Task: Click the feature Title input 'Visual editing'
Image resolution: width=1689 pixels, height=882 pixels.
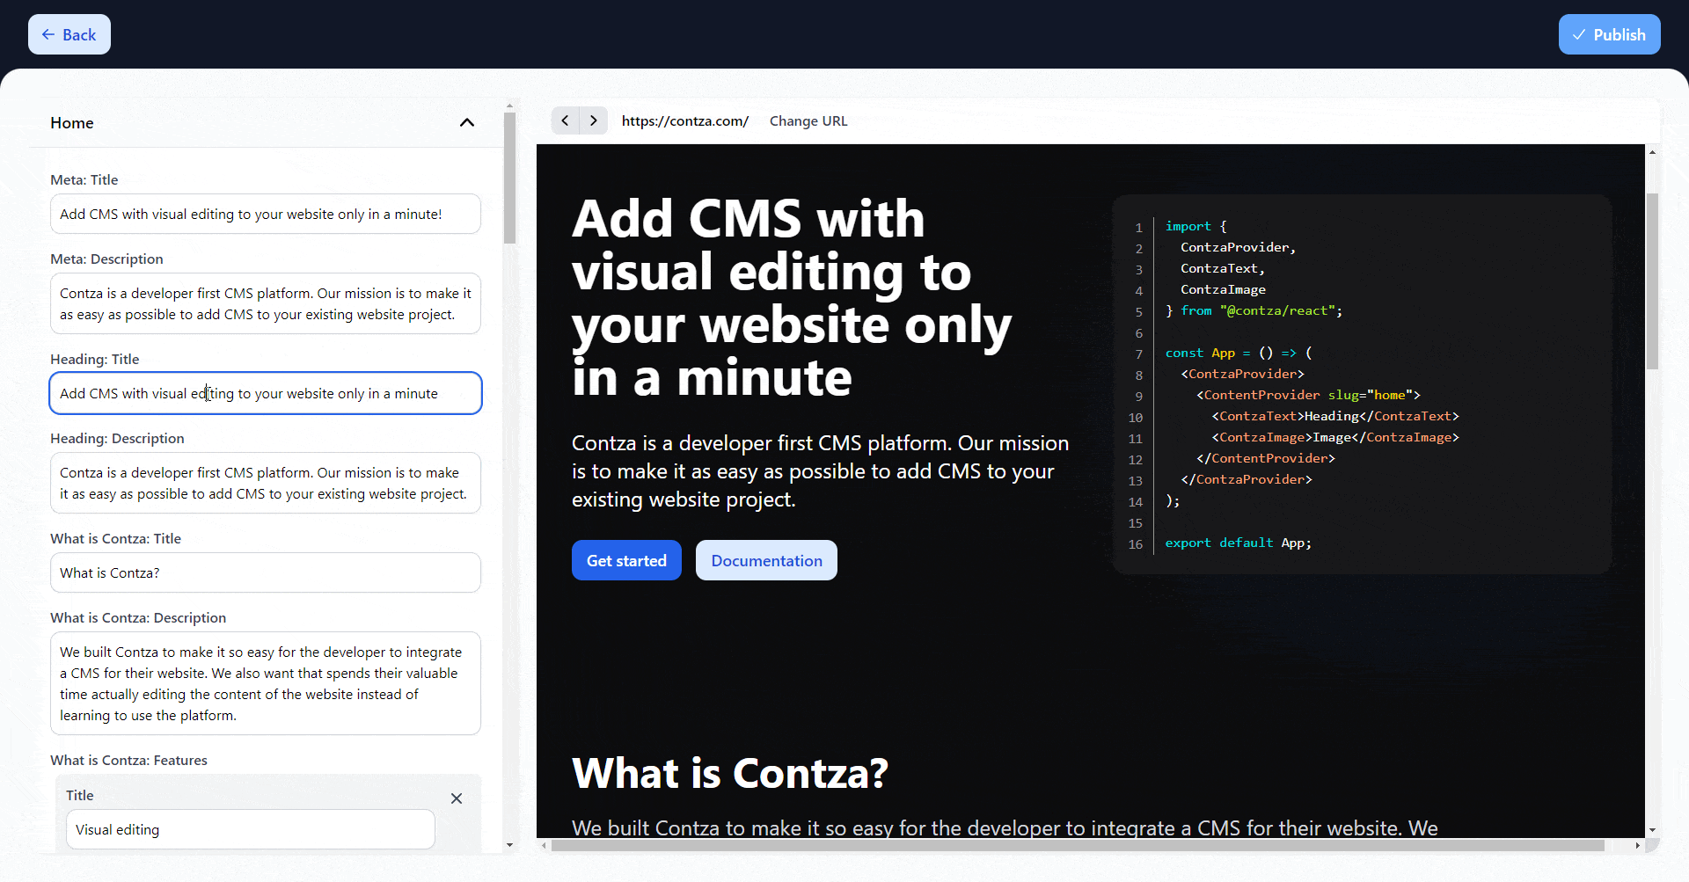Action: (251, 829)
